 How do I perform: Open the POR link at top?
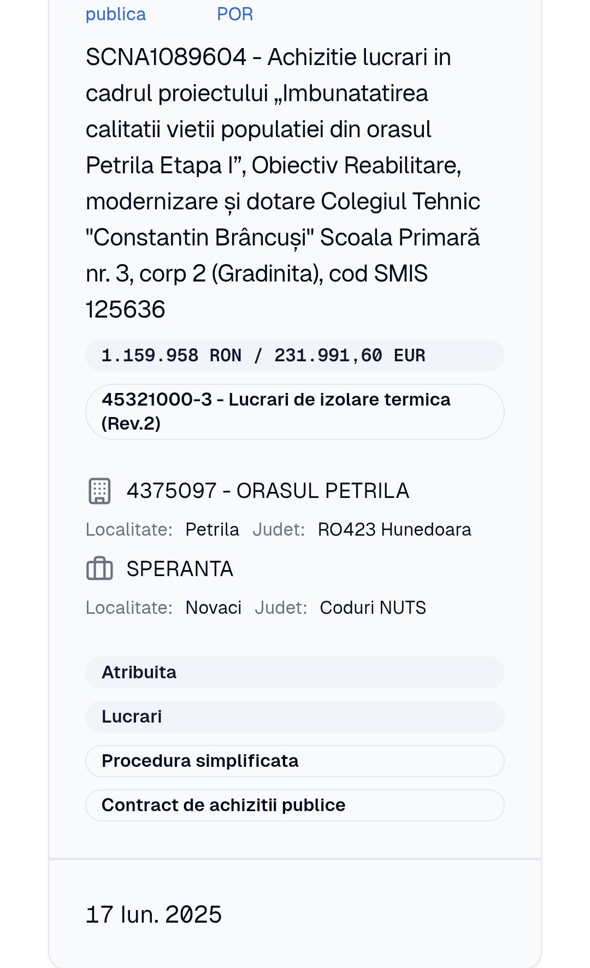pos(235,14)
